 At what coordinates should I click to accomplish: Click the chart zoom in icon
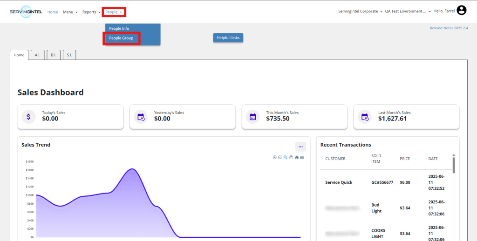click(x=274, y=157)
